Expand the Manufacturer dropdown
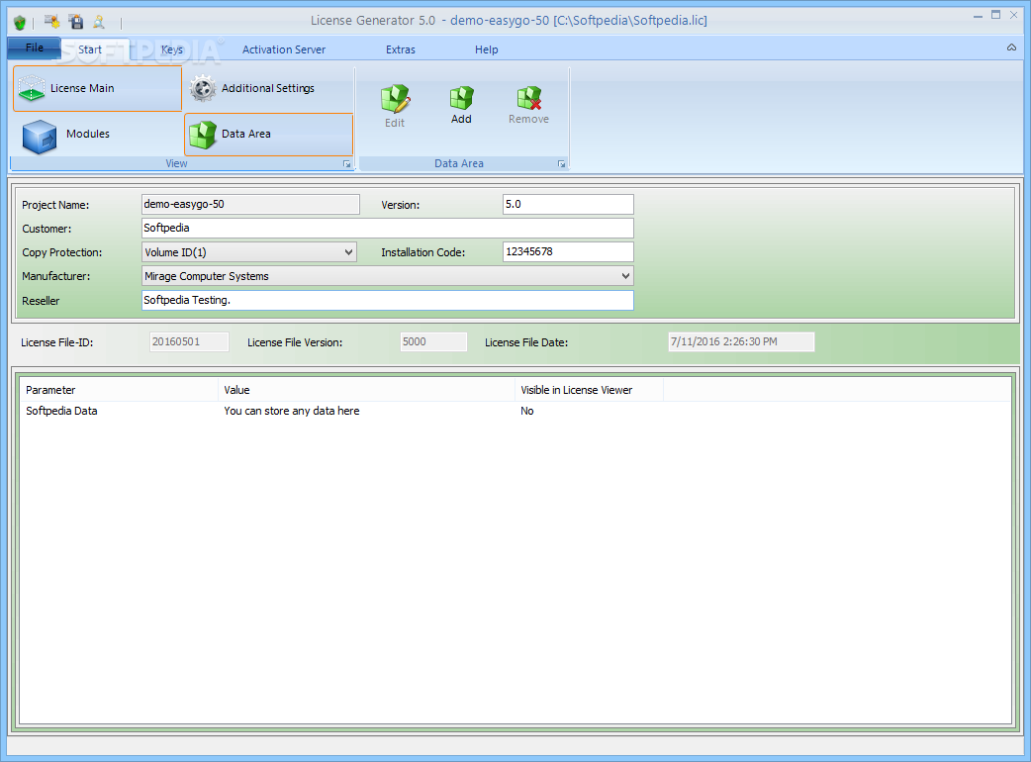This screenshot has width=1031, height=762. pyautogui.click(x=387, y=276)
